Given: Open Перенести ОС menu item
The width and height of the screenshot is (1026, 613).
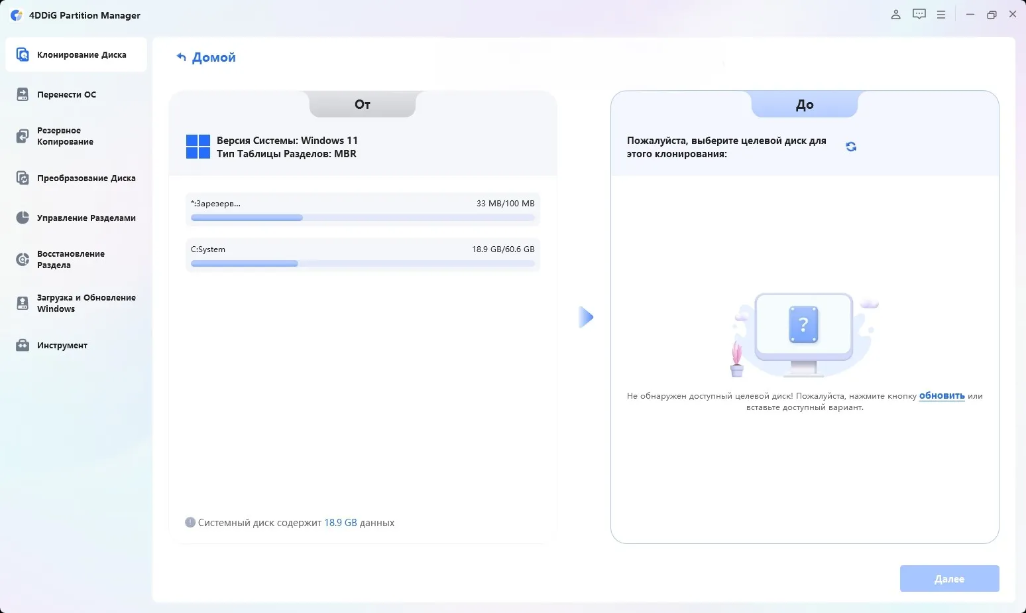Looking at the screenshot, I should pos(76,94).
